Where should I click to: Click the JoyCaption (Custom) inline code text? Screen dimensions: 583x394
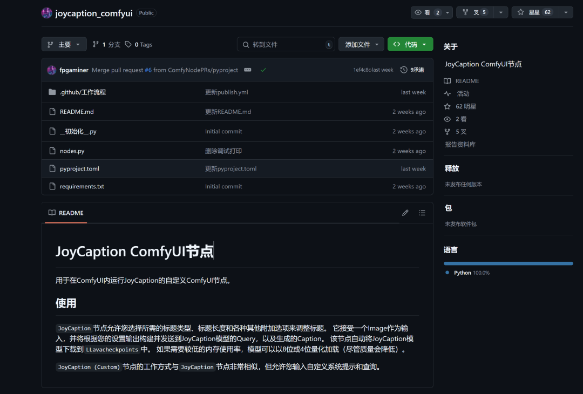click(x=89, y=367)
